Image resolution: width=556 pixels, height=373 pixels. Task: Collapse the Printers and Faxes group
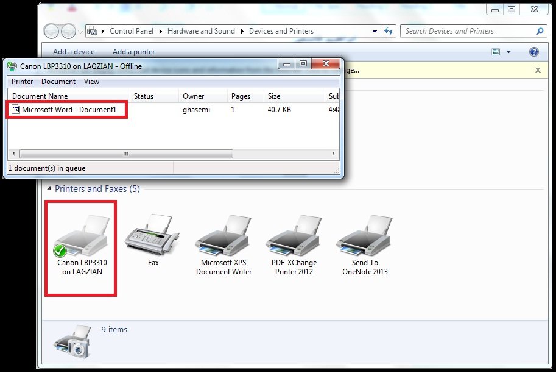(49, 189)
